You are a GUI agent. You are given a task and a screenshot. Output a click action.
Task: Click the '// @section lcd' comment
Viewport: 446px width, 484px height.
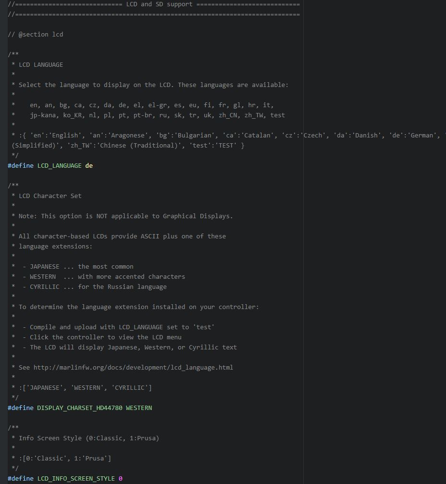pyautogui.click(x=36, y=35)
